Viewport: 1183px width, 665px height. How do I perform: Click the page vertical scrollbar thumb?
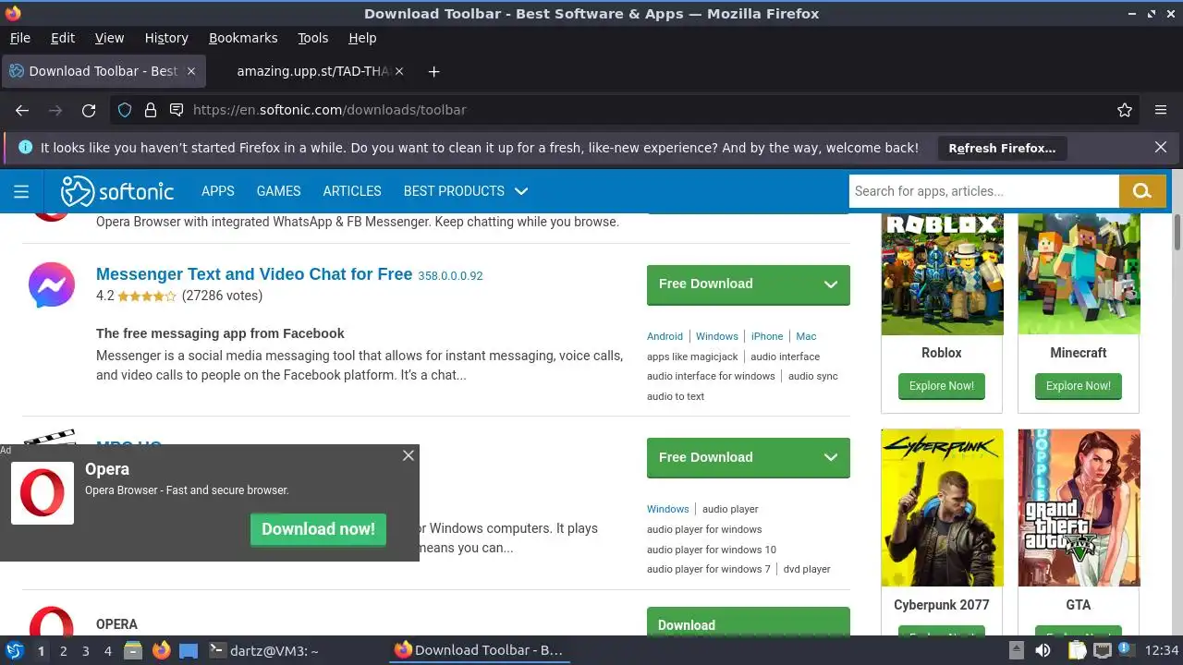point(1177,231)
